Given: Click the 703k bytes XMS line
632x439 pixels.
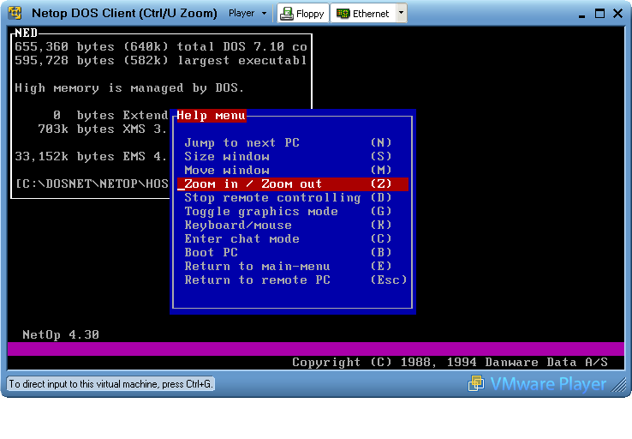Looking at the screenshot, I should [102, 129].
